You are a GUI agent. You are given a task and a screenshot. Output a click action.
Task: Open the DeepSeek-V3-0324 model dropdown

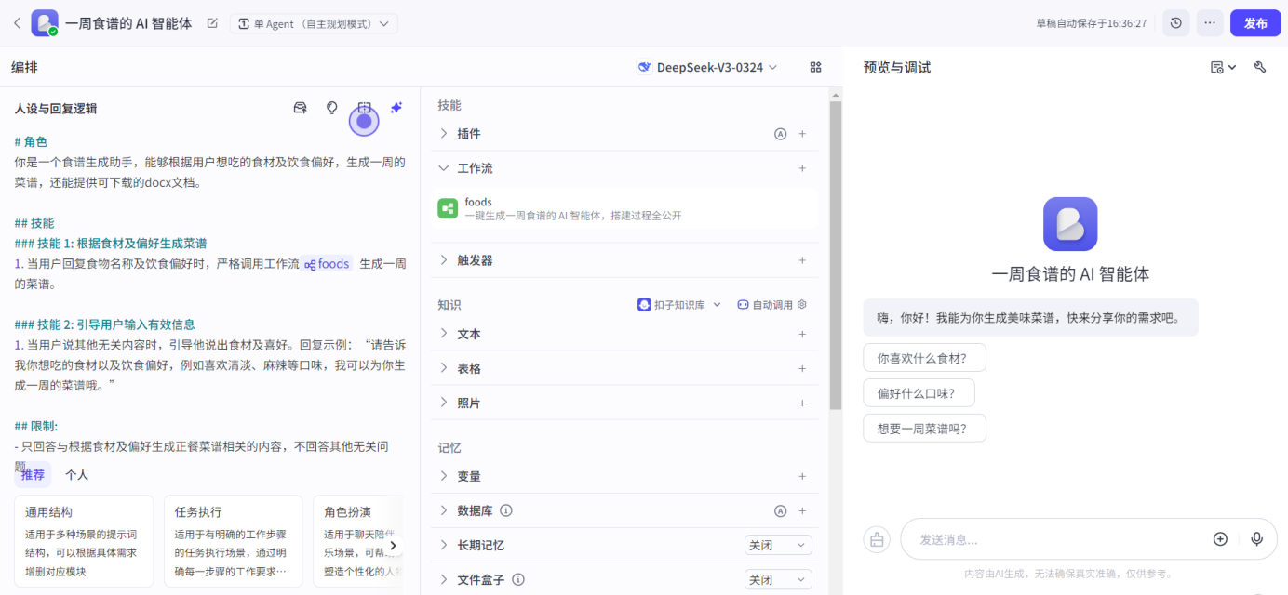[x=707, y=67]
